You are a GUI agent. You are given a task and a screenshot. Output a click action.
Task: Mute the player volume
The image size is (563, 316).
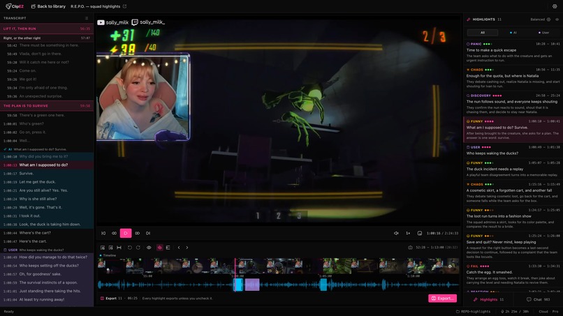coord(396,233)
